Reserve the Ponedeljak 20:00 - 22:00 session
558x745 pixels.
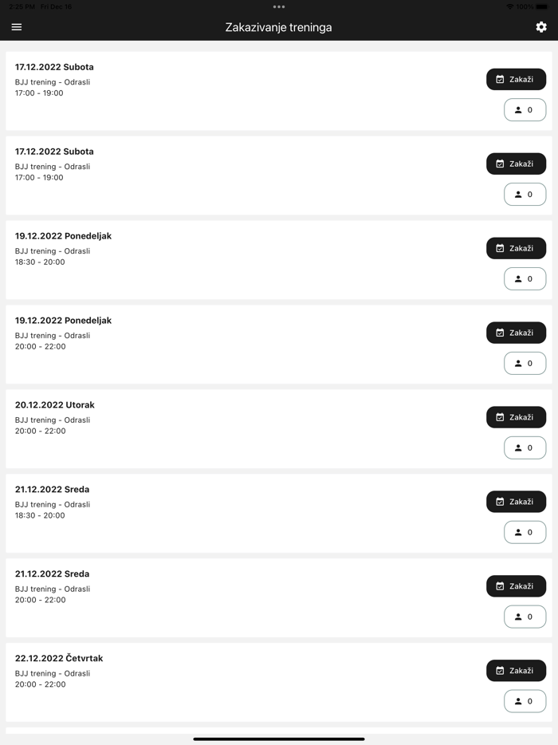click(x=516, y=333)
